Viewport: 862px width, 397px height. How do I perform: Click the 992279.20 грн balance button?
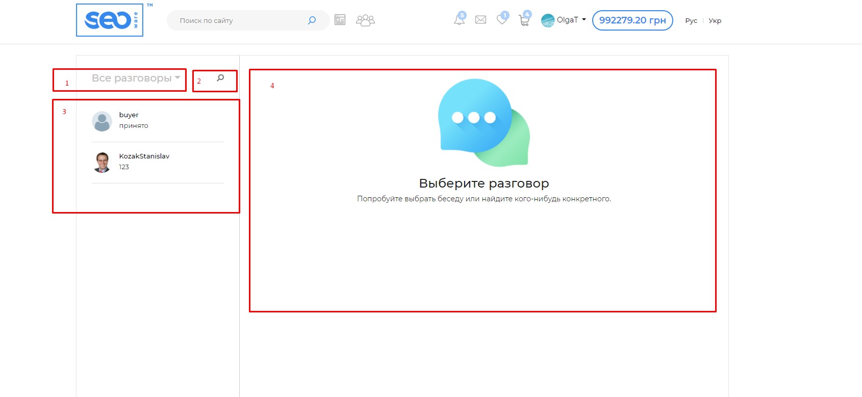(632, 20)
